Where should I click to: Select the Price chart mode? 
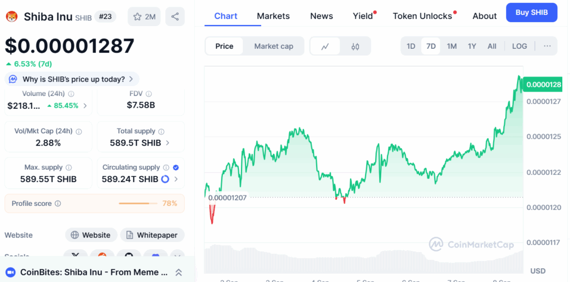click(x=224, y=46)
